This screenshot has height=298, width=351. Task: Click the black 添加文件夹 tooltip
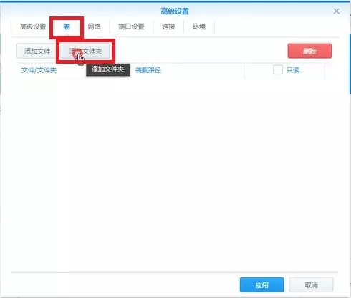[107, 69]
